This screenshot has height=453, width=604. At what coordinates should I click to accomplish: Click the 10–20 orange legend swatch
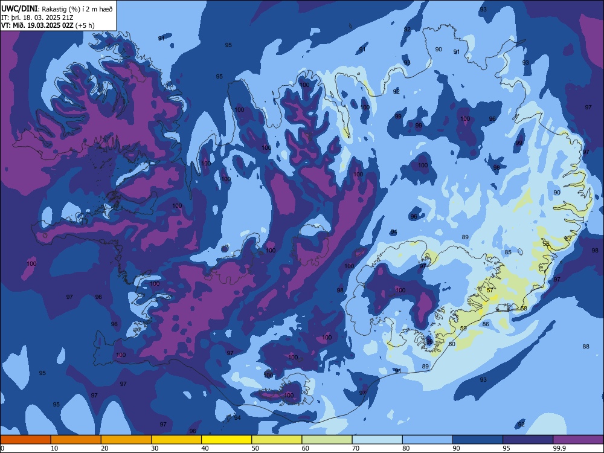coord(76,440)
